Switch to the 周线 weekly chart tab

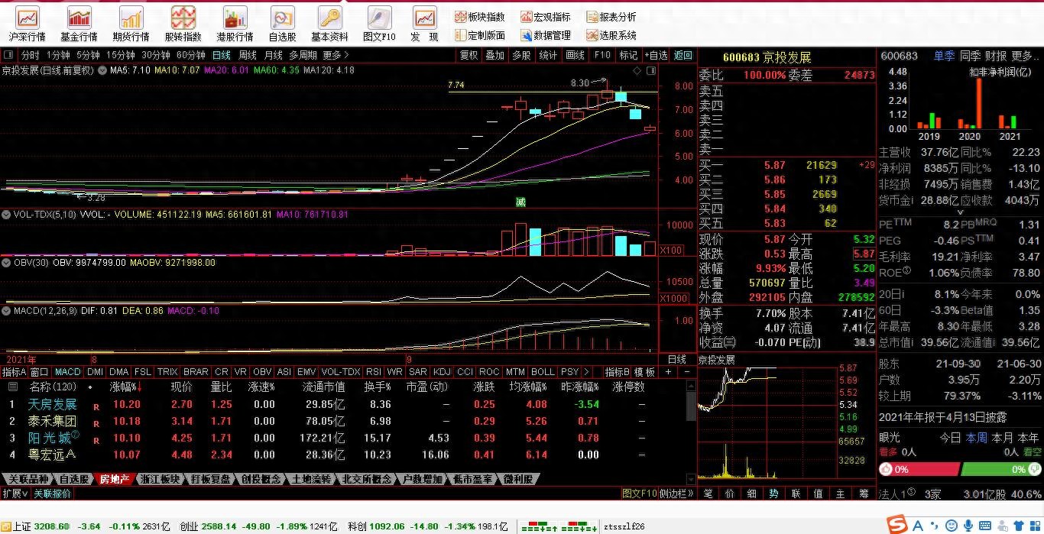click(x=247, y=55)
